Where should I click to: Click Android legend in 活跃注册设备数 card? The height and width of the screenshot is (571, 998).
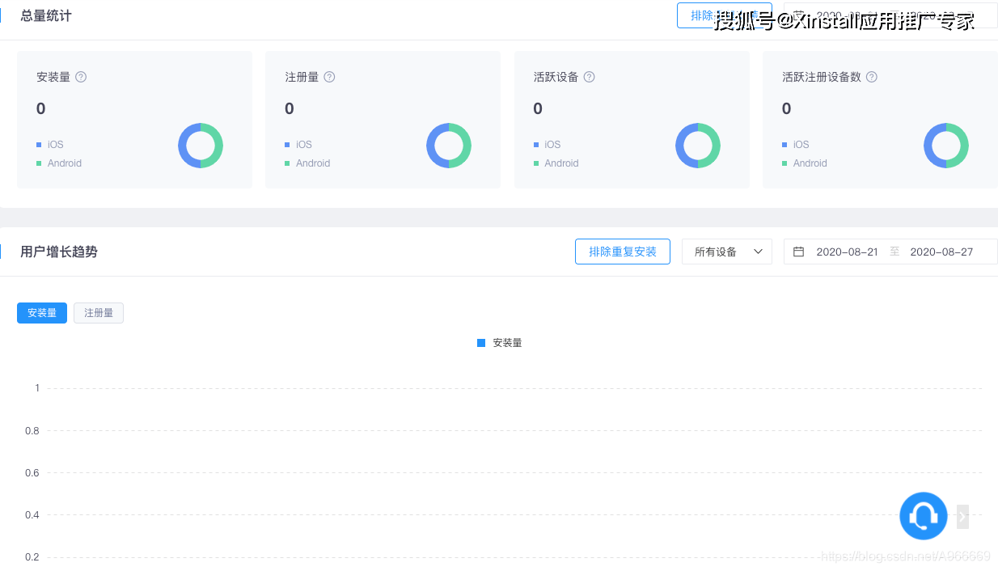point(805,163)
